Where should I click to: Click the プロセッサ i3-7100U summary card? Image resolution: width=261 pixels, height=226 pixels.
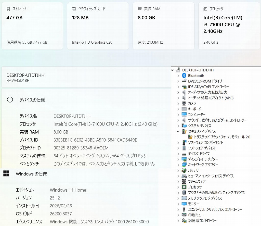tap(229, 26)
